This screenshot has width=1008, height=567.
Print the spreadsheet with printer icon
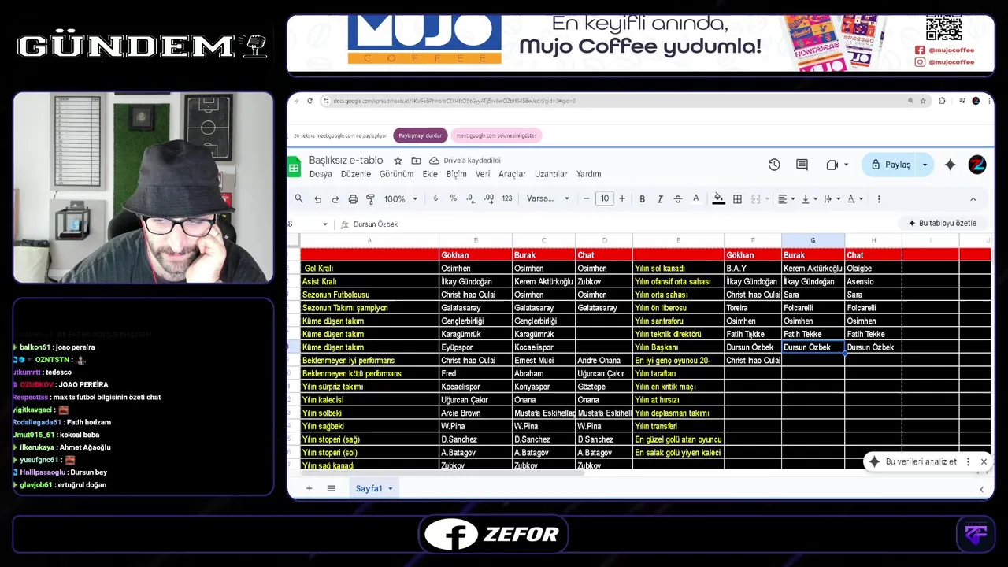(x=353, y=199)
